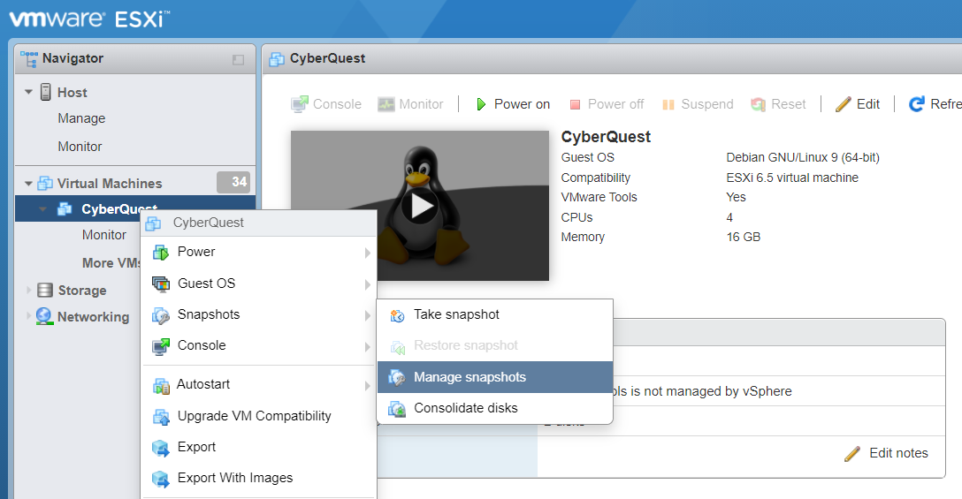Screen dimensions: 962x499
Task: Select Take snapshot in the submenu
Action: 494,314
